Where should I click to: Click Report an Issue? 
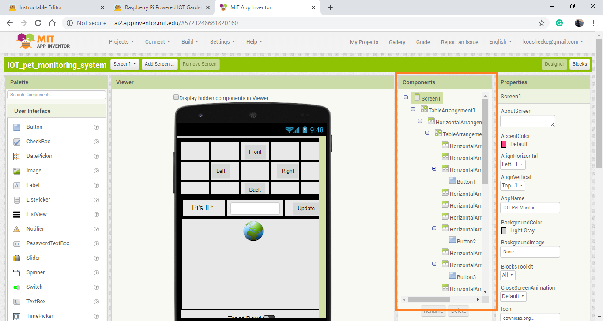click(460, 42)
